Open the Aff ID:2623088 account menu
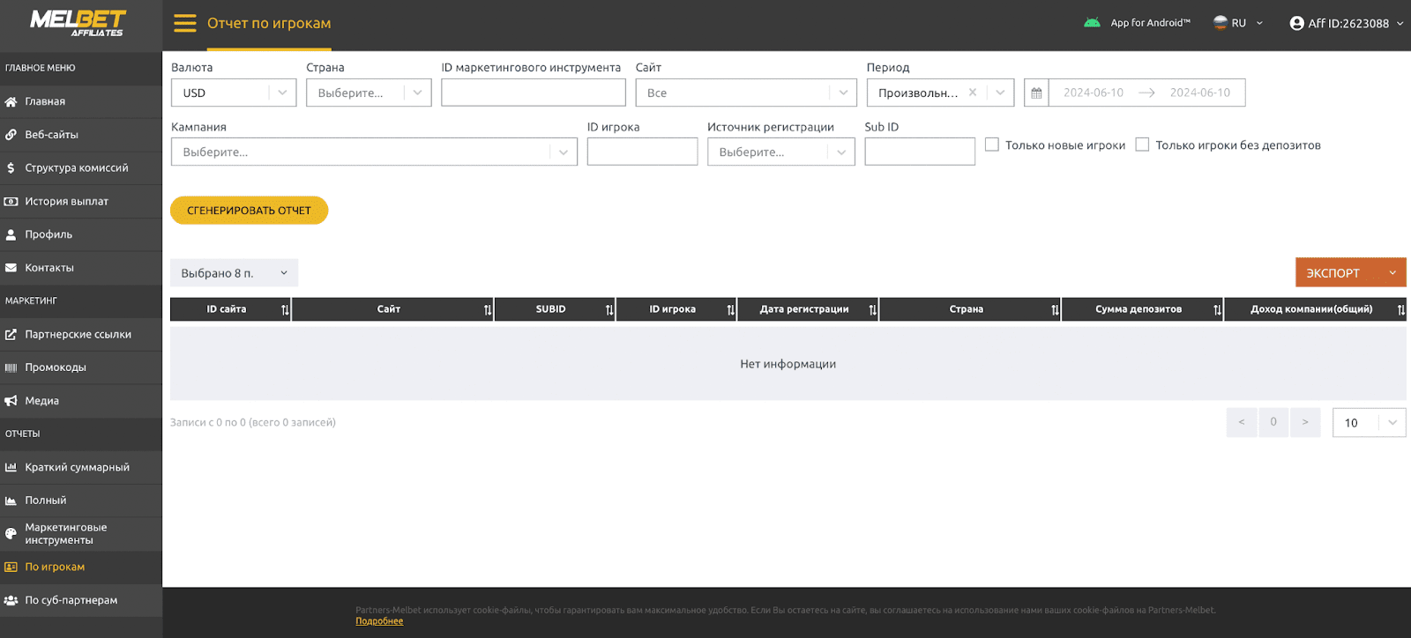1411x638 pixels. point(1346,24)
